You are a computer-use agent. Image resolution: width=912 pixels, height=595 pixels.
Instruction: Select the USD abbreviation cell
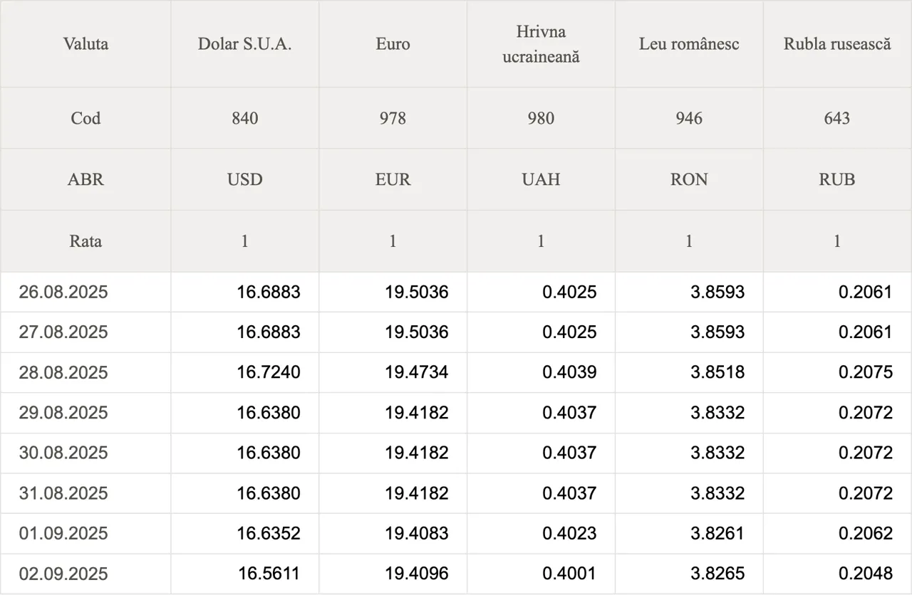(x=245, y=179)
